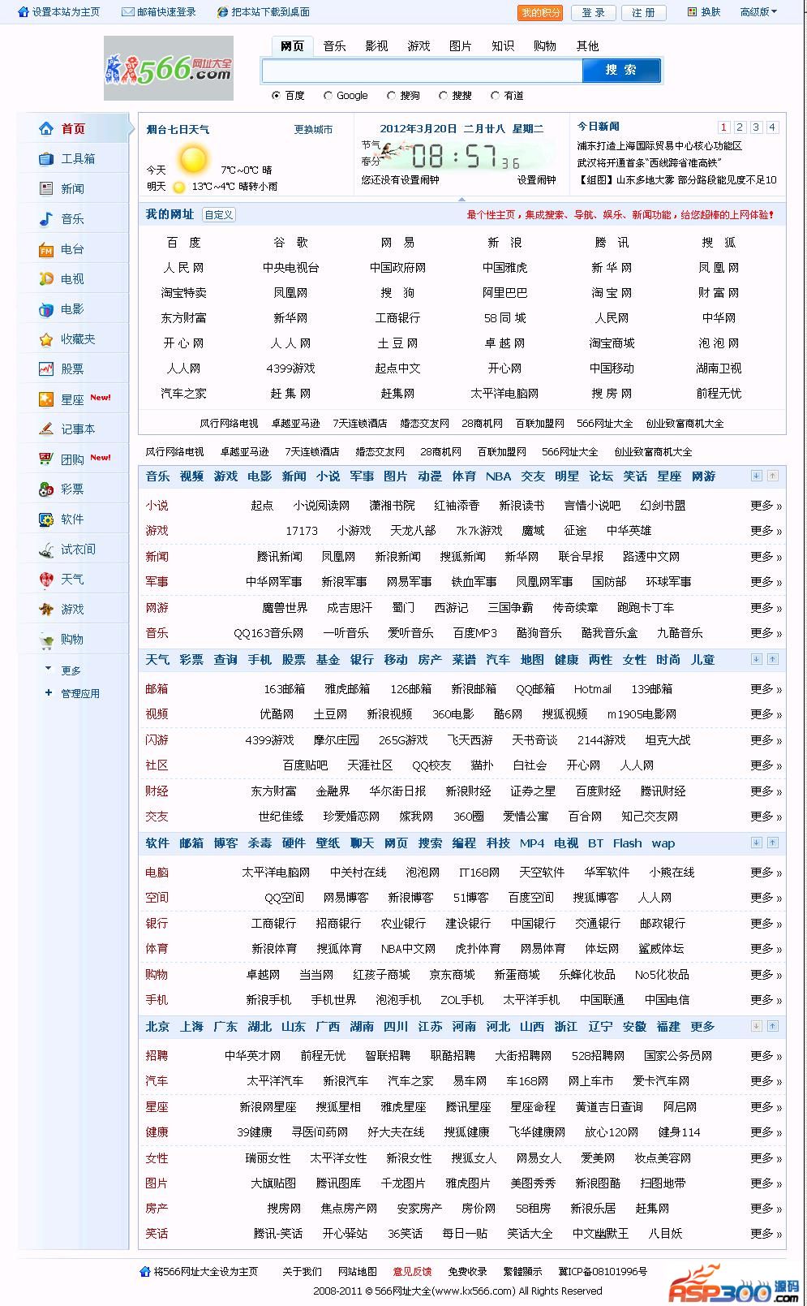Open the 京东商城 link
Viewport: 807px width, 1306px height.
(452, 975)
